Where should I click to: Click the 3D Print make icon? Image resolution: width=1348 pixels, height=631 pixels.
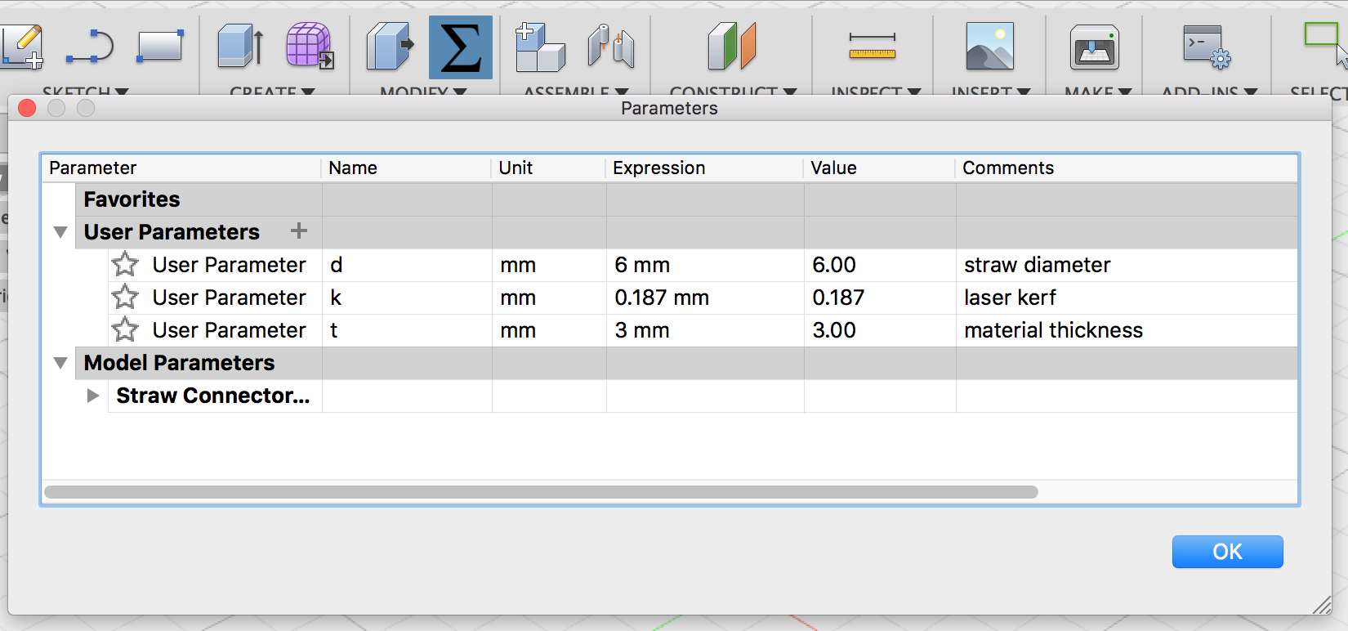1095,47
